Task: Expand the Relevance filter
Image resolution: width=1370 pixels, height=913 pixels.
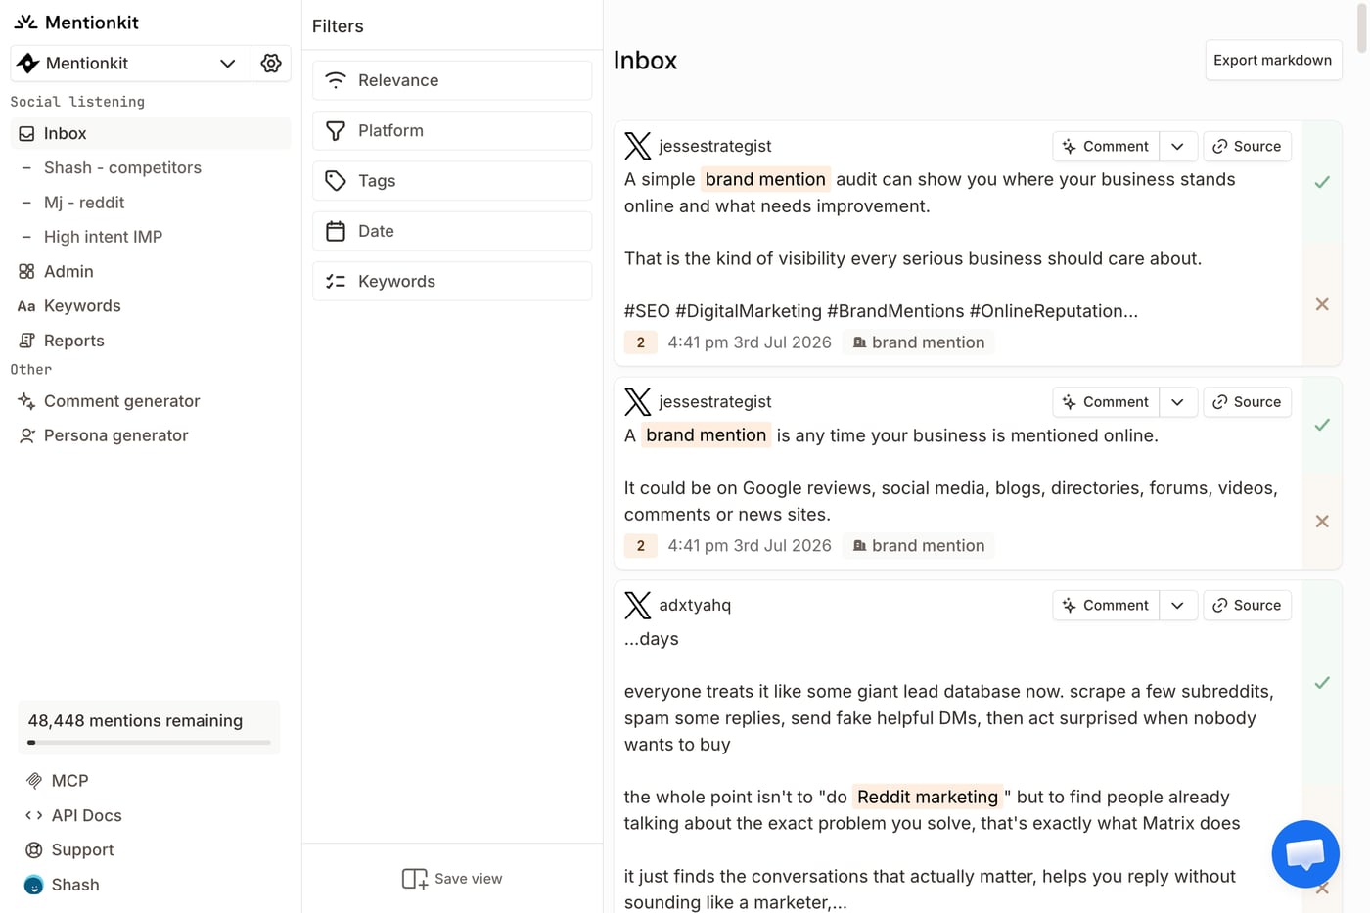Action: coord(452,80)
